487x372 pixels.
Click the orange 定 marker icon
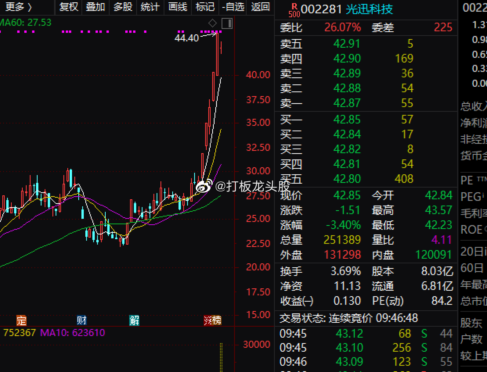[x=21, y=320]
